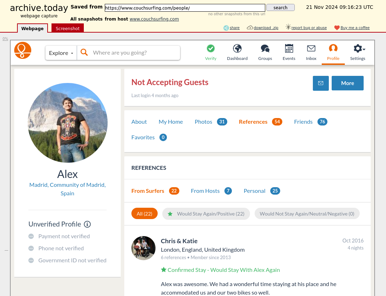Open the My Home tab
Image resolution: width=386 pixels, height=296 pixels.
tap(171, 122)
